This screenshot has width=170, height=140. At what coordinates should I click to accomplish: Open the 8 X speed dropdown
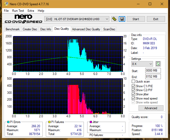pos(142,64)
